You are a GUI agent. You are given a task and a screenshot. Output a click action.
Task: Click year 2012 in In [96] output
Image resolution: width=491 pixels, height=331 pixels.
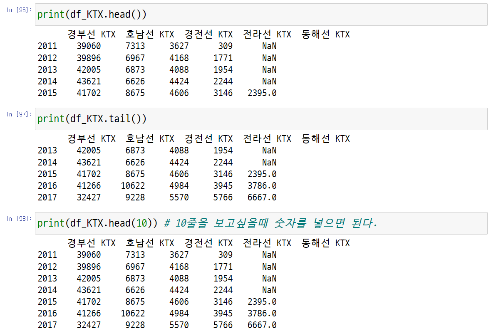click(x=47, y=58)
